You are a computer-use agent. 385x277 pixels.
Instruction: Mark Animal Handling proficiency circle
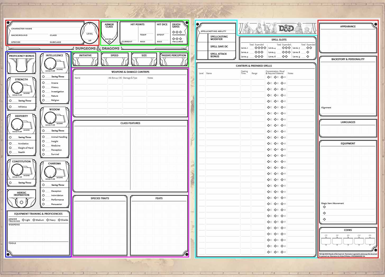coord(43,137)
